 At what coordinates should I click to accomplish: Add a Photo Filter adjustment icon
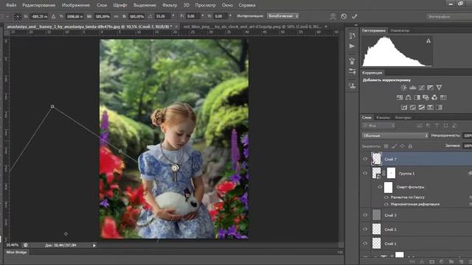tap(426, 97)
